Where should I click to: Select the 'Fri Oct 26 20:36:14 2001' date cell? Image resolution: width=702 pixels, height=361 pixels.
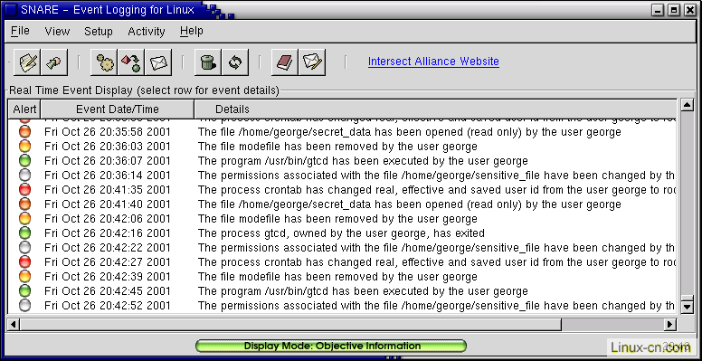click(108, 176)
